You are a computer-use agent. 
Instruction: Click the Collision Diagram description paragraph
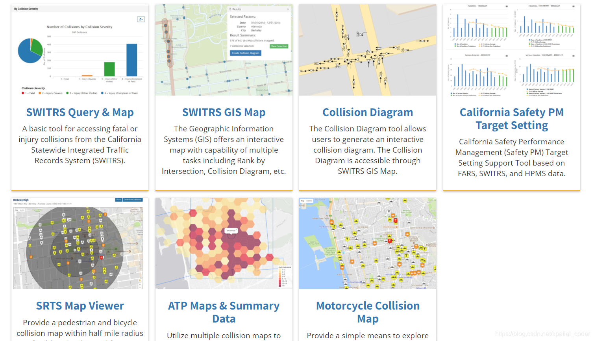pyautogui.click(x=368, y=150)
